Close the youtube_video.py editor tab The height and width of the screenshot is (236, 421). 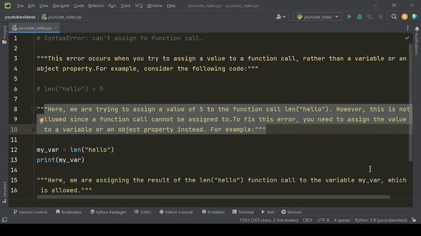click(56, 28)
